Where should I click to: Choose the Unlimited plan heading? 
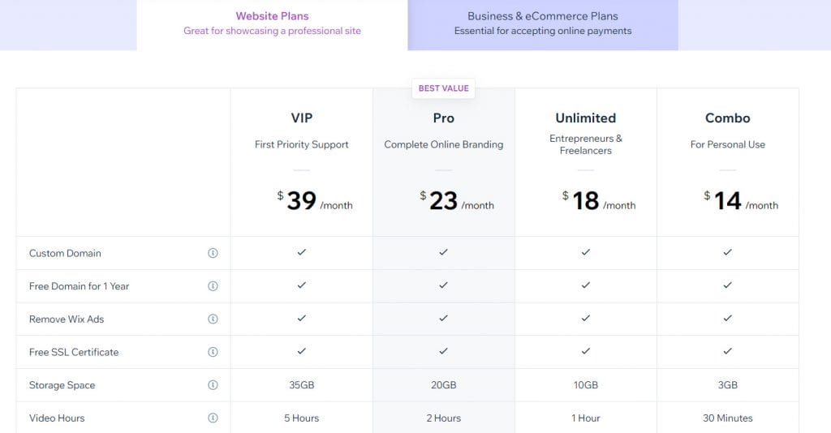click(586, 118)
